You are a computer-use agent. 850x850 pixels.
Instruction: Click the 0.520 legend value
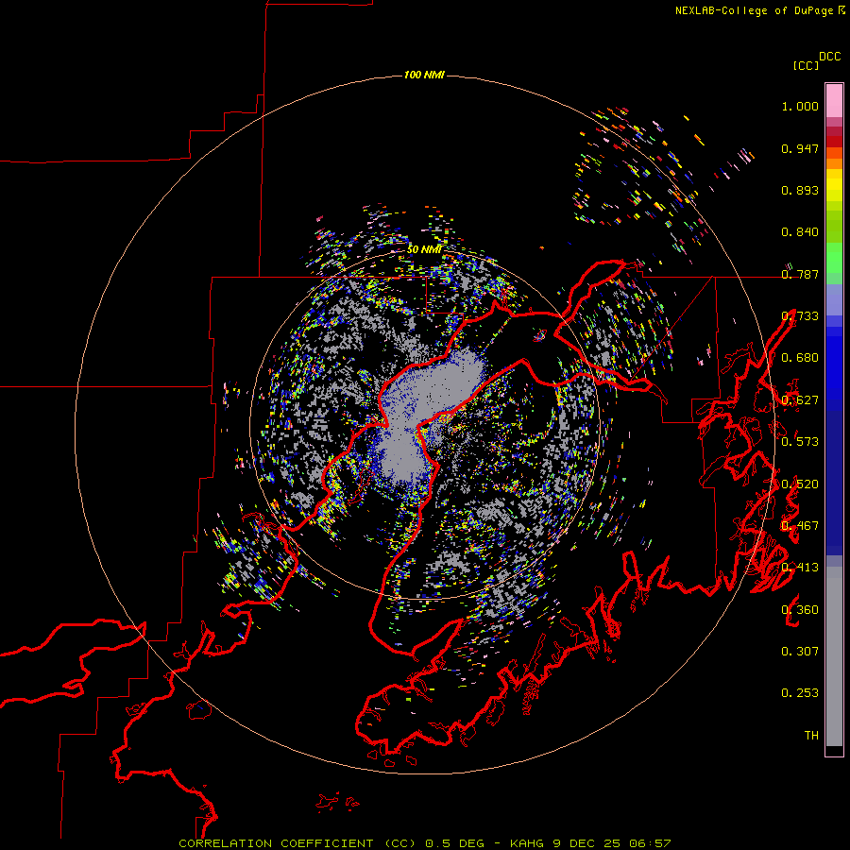tap(800, 484)
